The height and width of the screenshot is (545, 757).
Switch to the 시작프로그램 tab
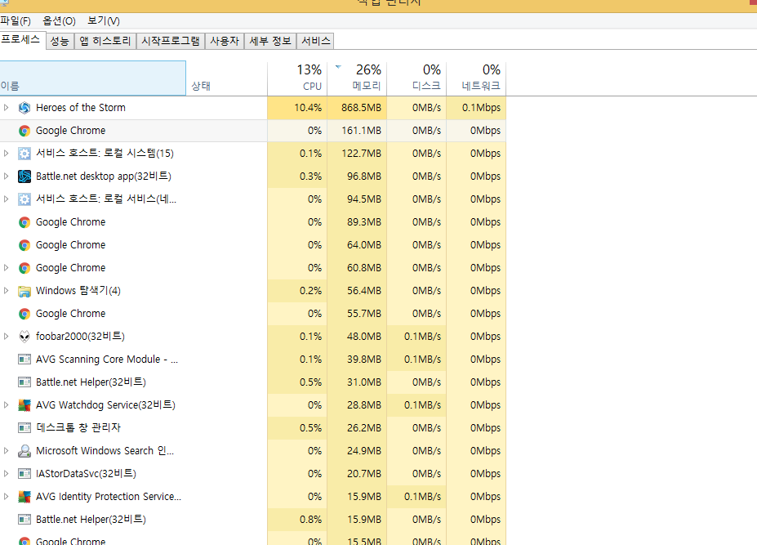(170, 41)
